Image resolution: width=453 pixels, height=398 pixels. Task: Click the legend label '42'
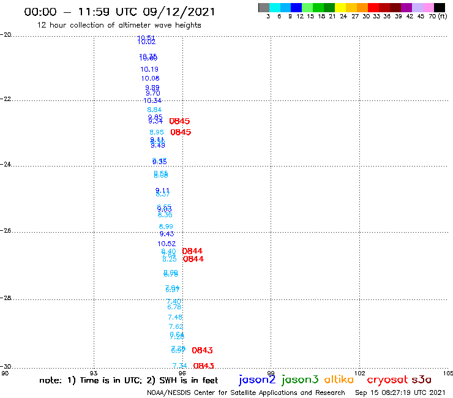click(x=410, y=17)
